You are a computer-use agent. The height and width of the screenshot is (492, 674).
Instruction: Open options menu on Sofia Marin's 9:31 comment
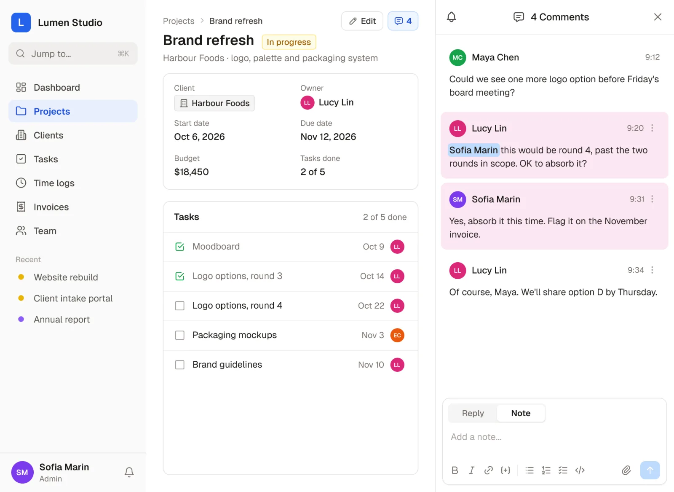pos(652,199)
